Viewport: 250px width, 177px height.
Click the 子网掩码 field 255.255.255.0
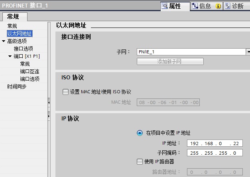click(215, 153)
